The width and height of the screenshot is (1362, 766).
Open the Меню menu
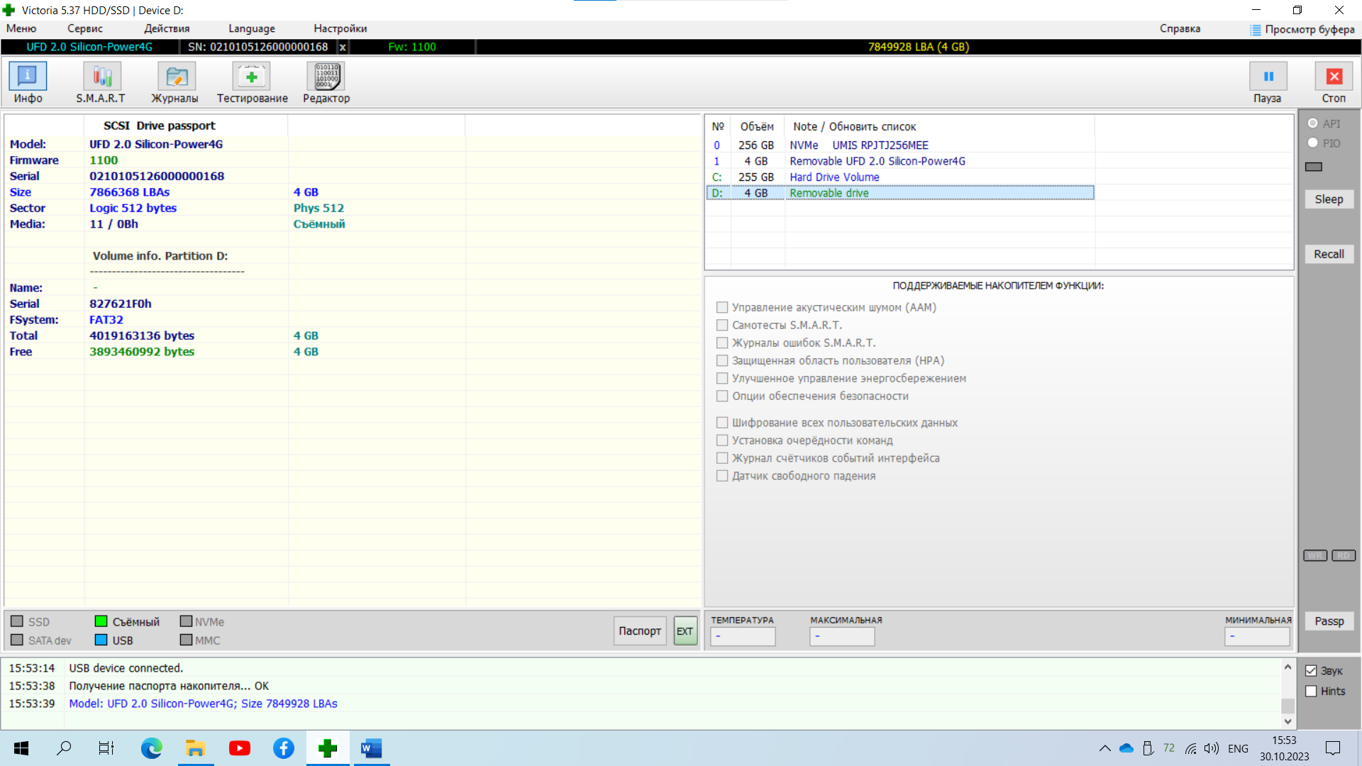(x=21, y=28)
